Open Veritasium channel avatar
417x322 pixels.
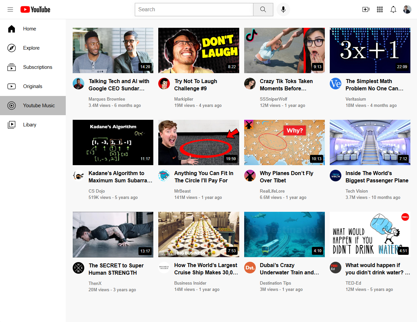click(x=335, y=84)
